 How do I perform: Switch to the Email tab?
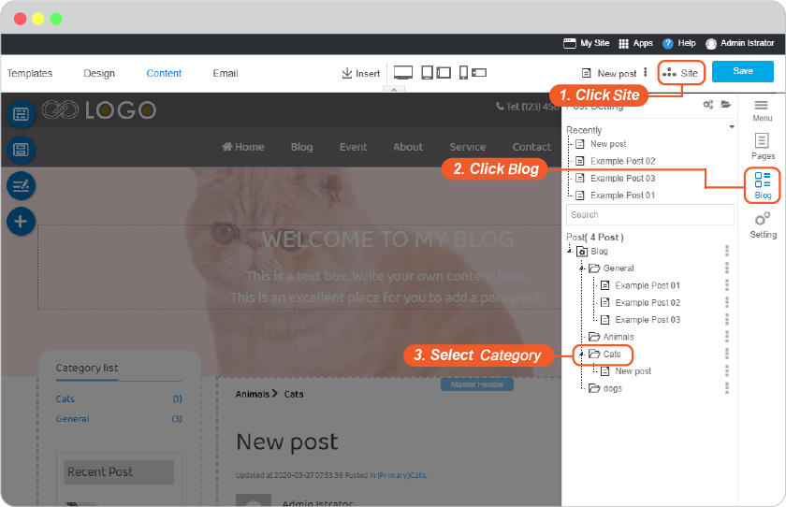[226, 73]
